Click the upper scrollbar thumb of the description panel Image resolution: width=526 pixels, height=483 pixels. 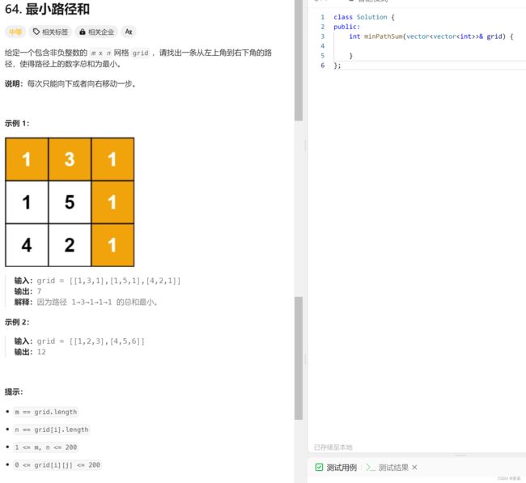pyautogui.click(x=299, y=61)
